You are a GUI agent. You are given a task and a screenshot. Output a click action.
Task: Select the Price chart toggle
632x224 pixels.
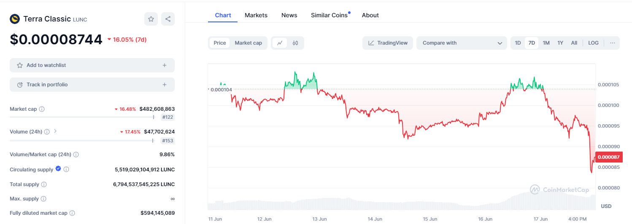pyautogui.click(x=220, y=43)
